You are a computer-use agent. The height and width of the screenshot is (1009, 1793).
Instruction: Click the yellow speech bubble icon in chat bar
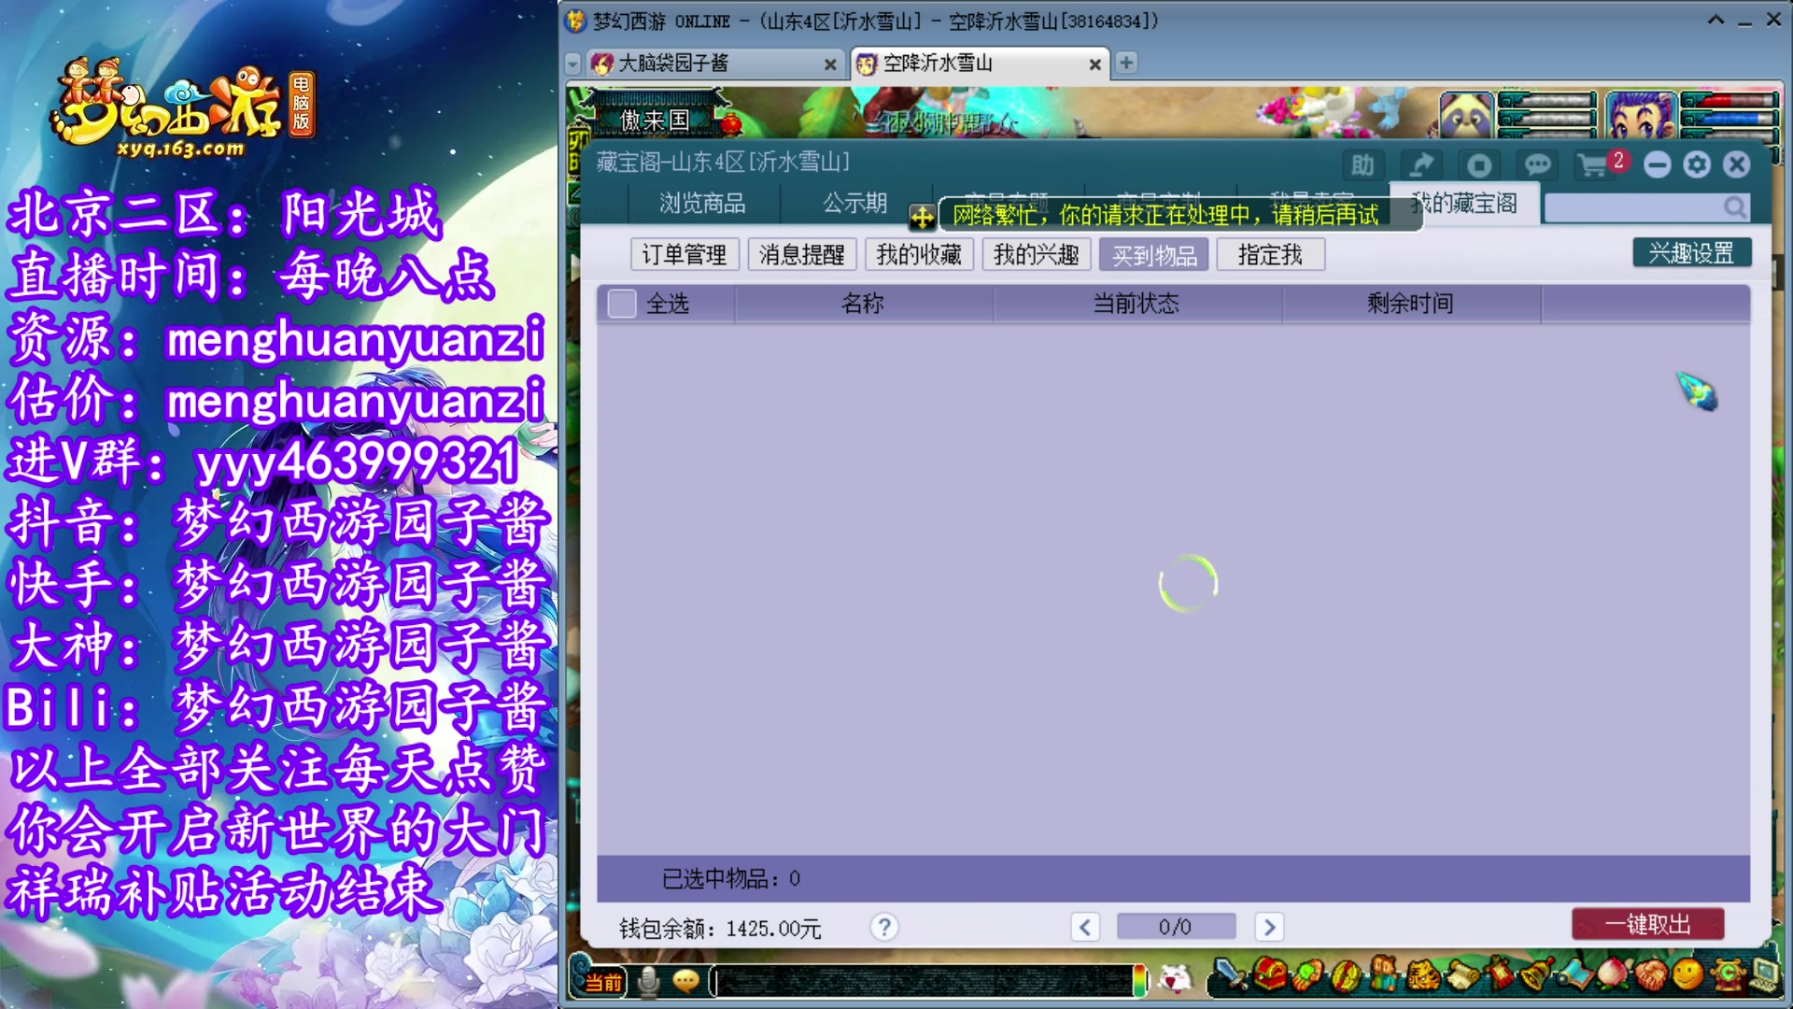[686, 981]
